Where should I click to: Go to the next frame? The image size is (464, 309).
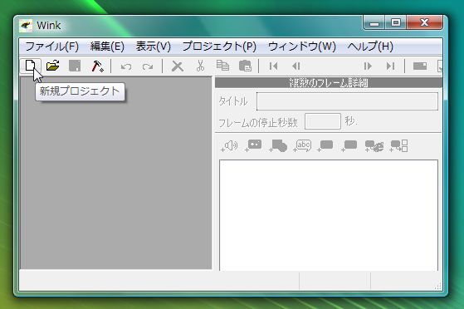pos(368,66)
